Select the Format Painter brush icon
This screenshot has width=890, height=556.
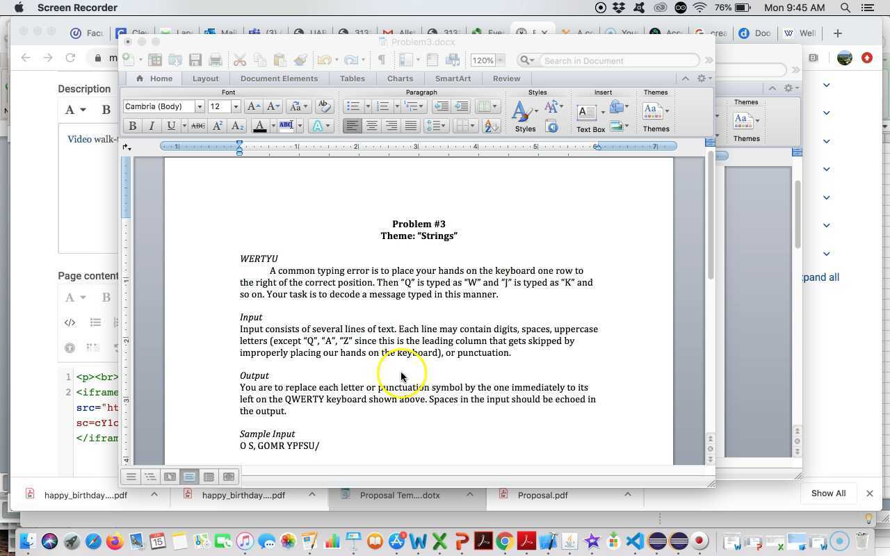tap(300, 60)
